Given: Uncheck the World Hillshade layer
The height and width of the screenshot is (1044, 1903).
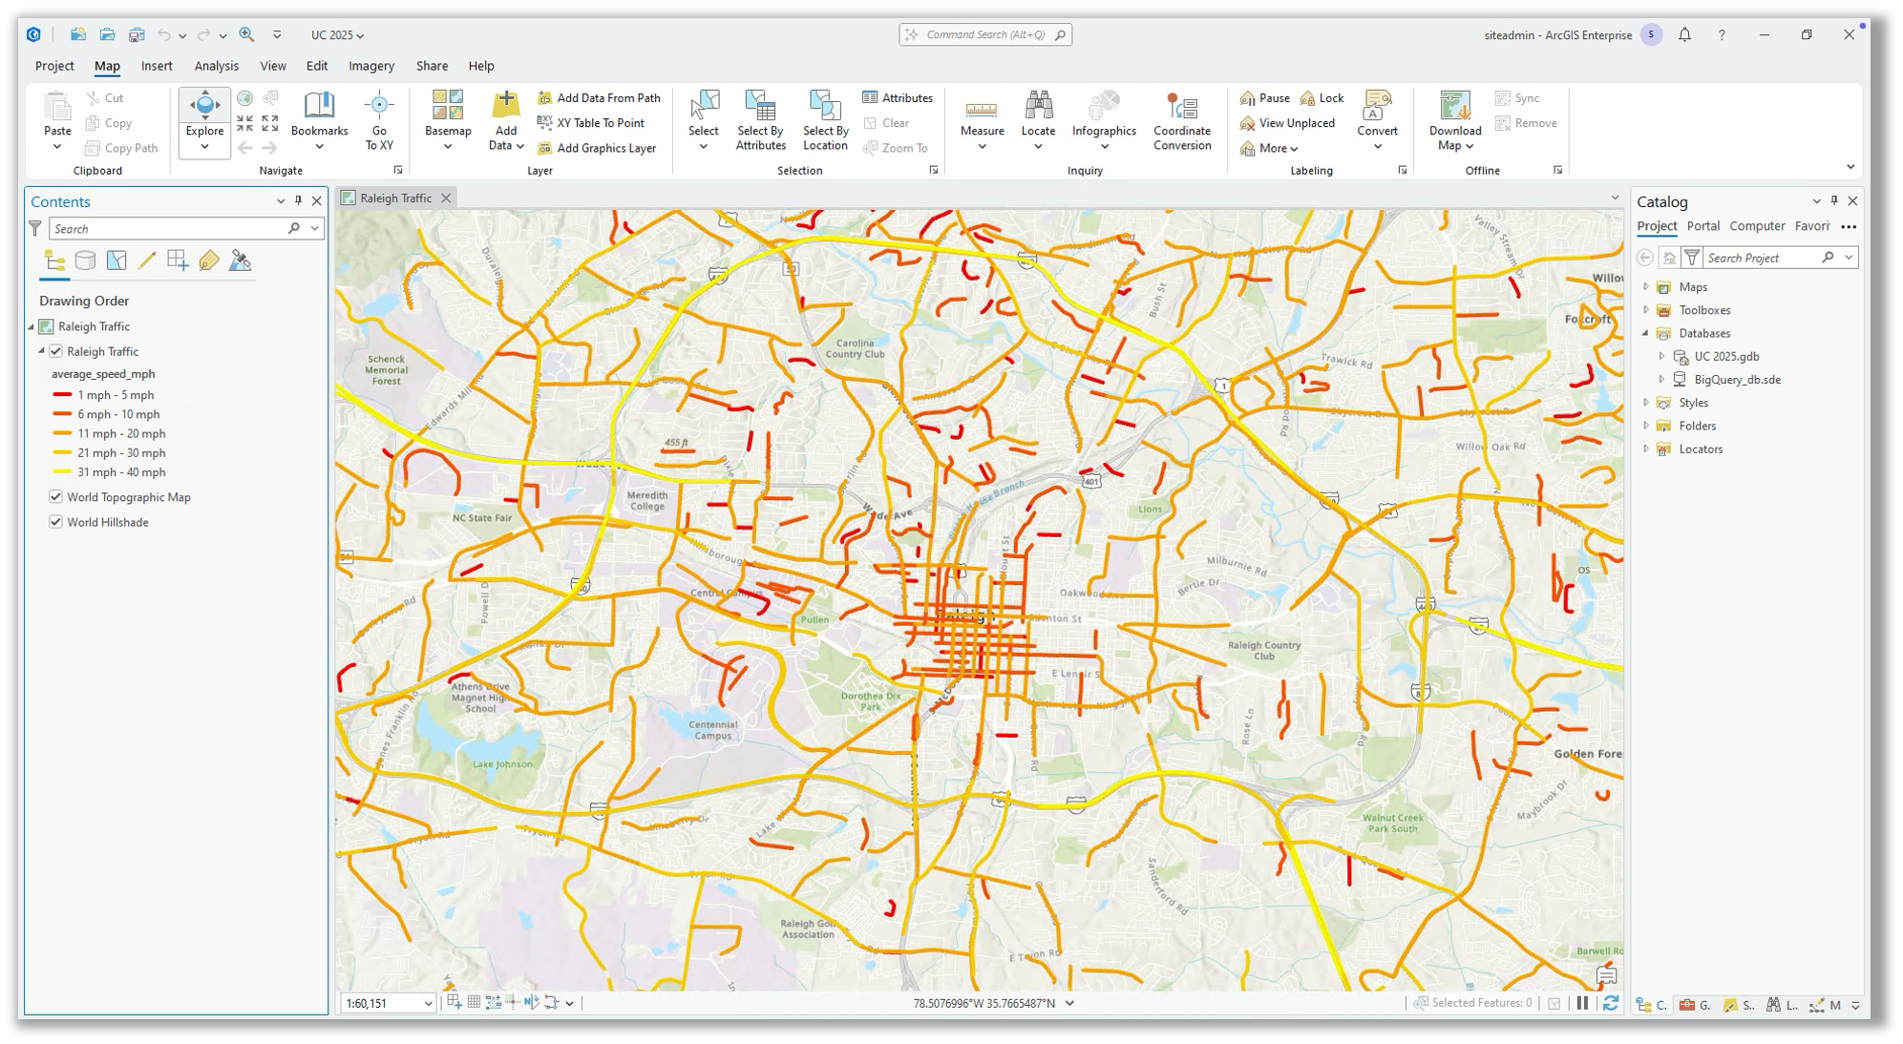Looking at the screenshot, I should [55, 522].
